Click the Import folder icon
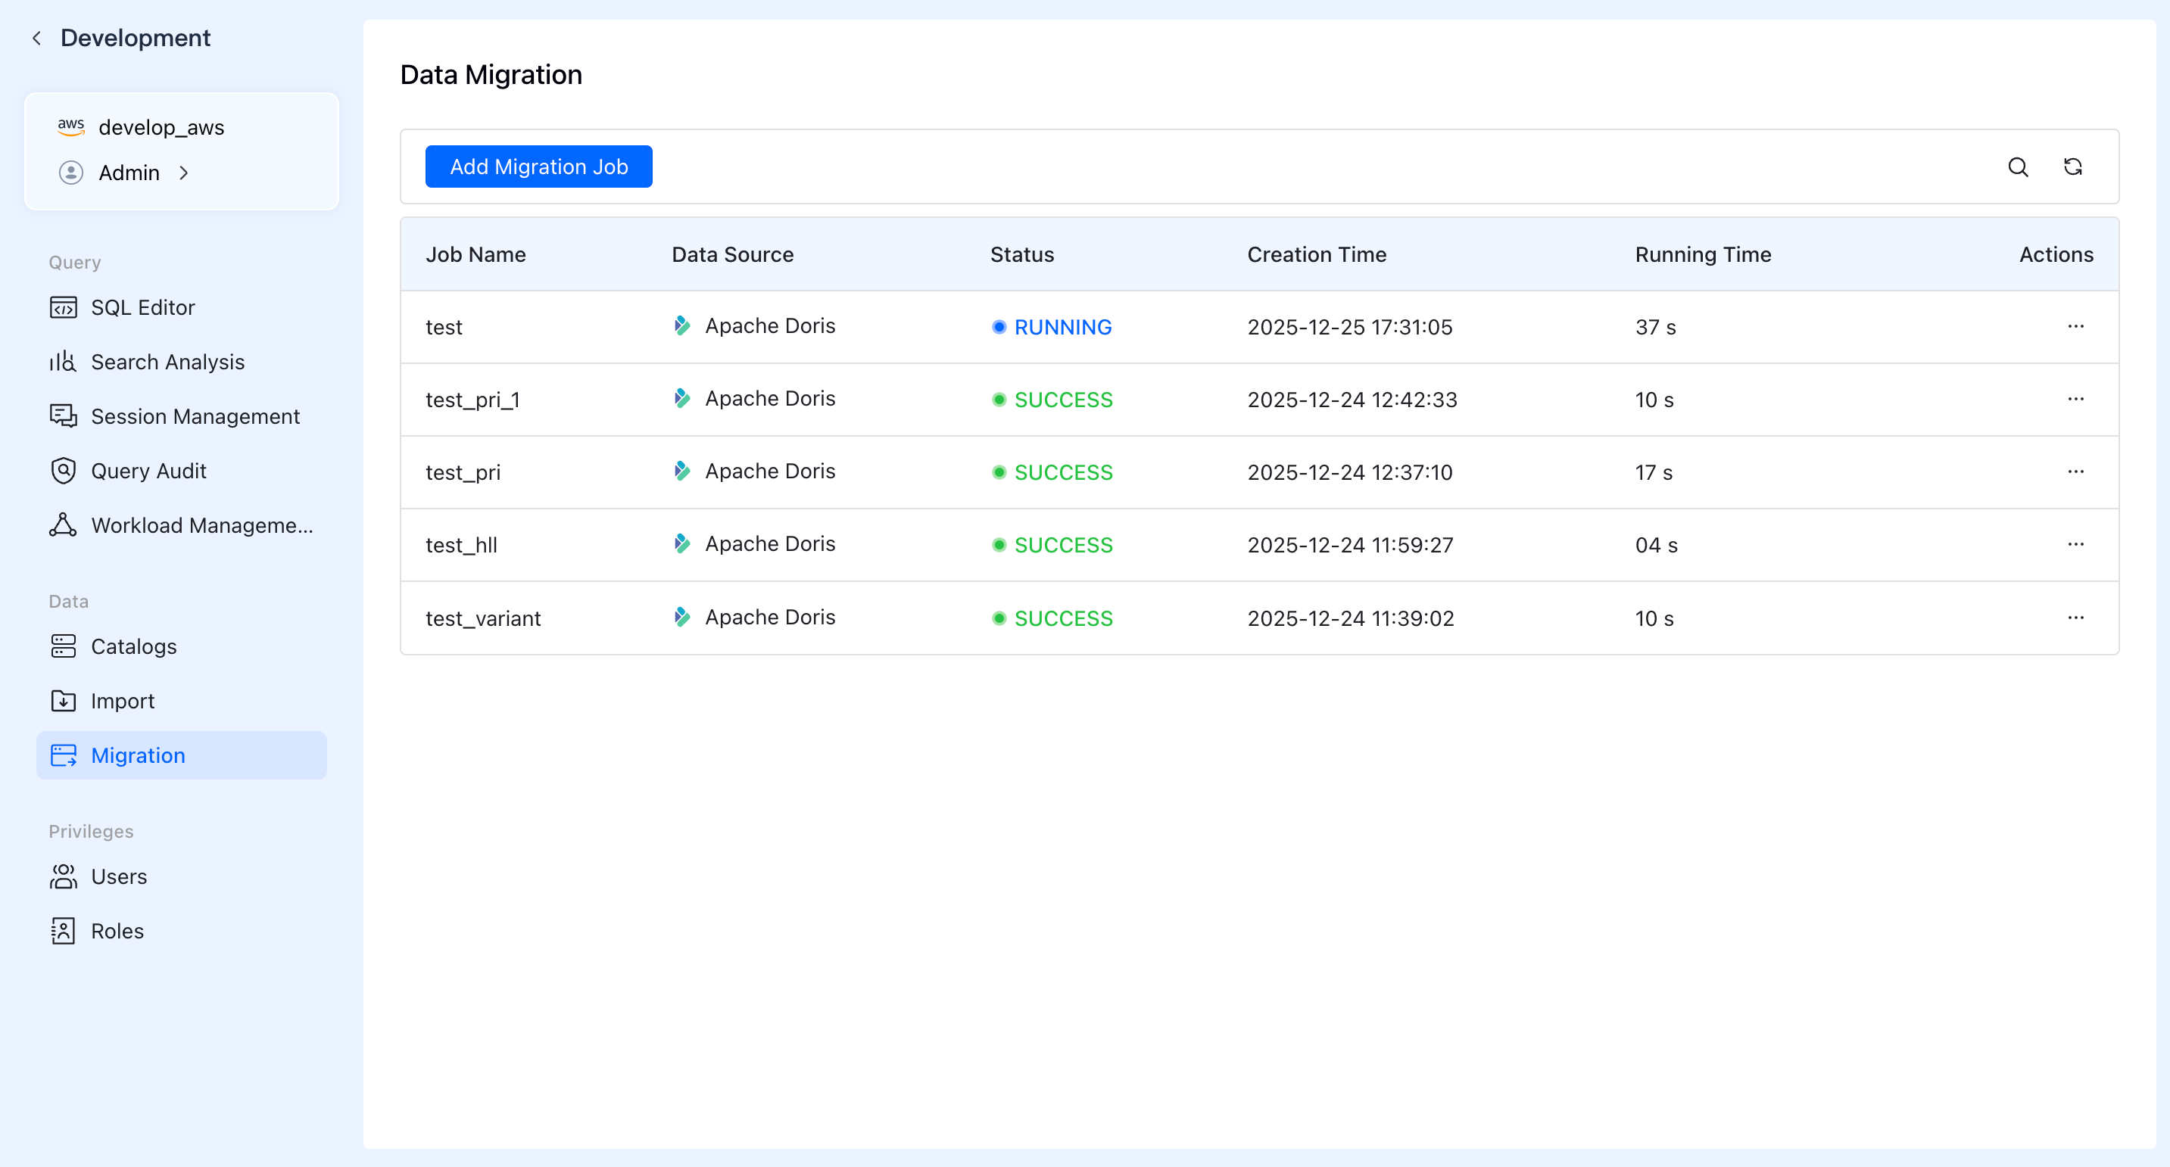Screen dimensions: 2170x1167 (x=63, y=701)
